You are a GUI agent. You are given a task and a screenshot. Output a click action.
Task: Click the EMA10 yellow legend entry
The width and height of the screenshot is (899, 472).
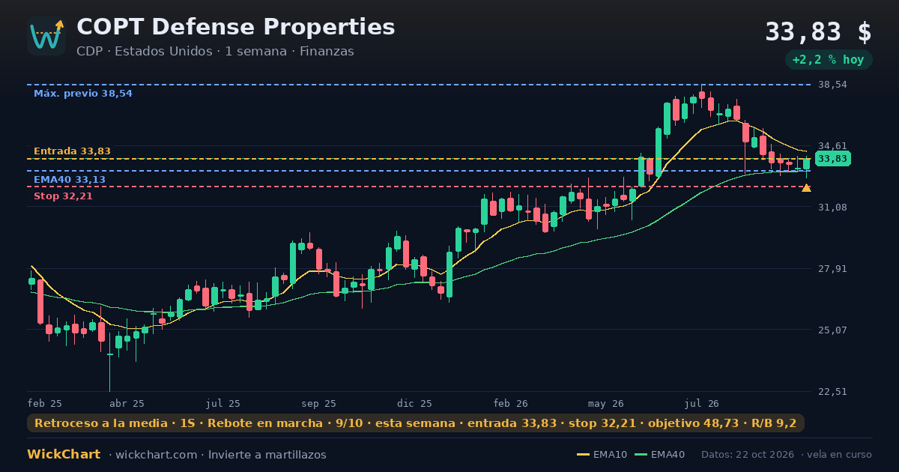(x=602, y=455)
